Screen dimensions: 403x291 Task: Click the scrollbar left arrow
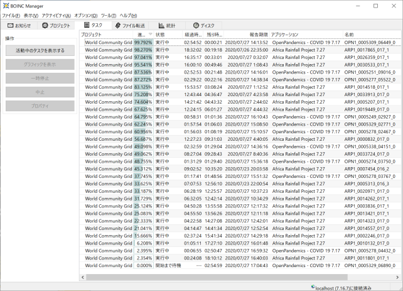83,277
